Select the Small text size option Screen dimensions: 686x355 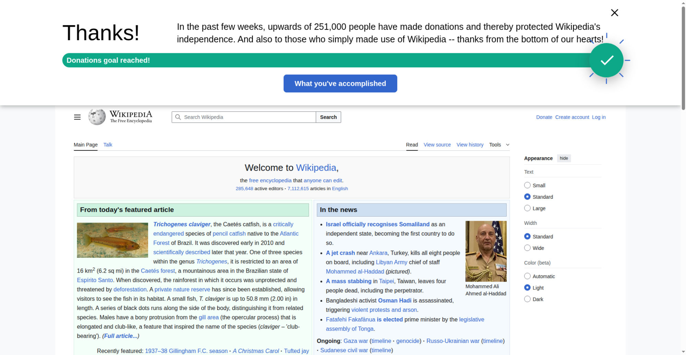click(527, 185)
